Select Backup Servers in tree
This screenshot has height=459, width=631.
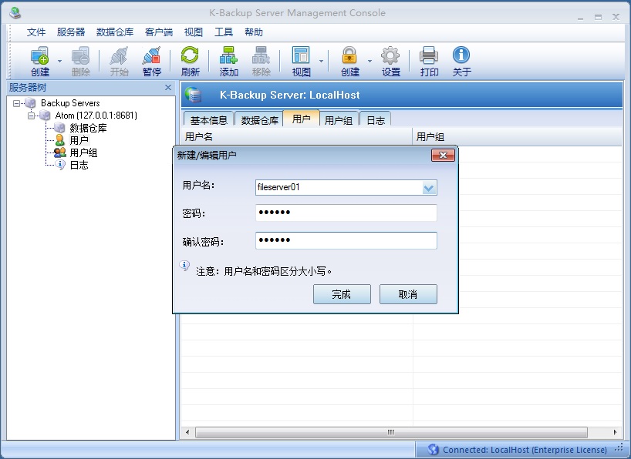[70, 103]
